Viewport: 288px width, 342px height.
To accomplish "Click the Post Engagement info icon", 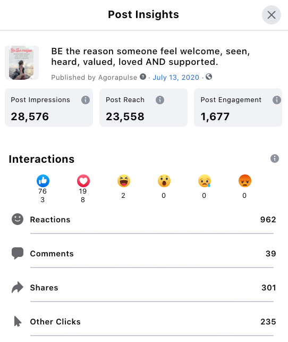I will coord(277,100).
